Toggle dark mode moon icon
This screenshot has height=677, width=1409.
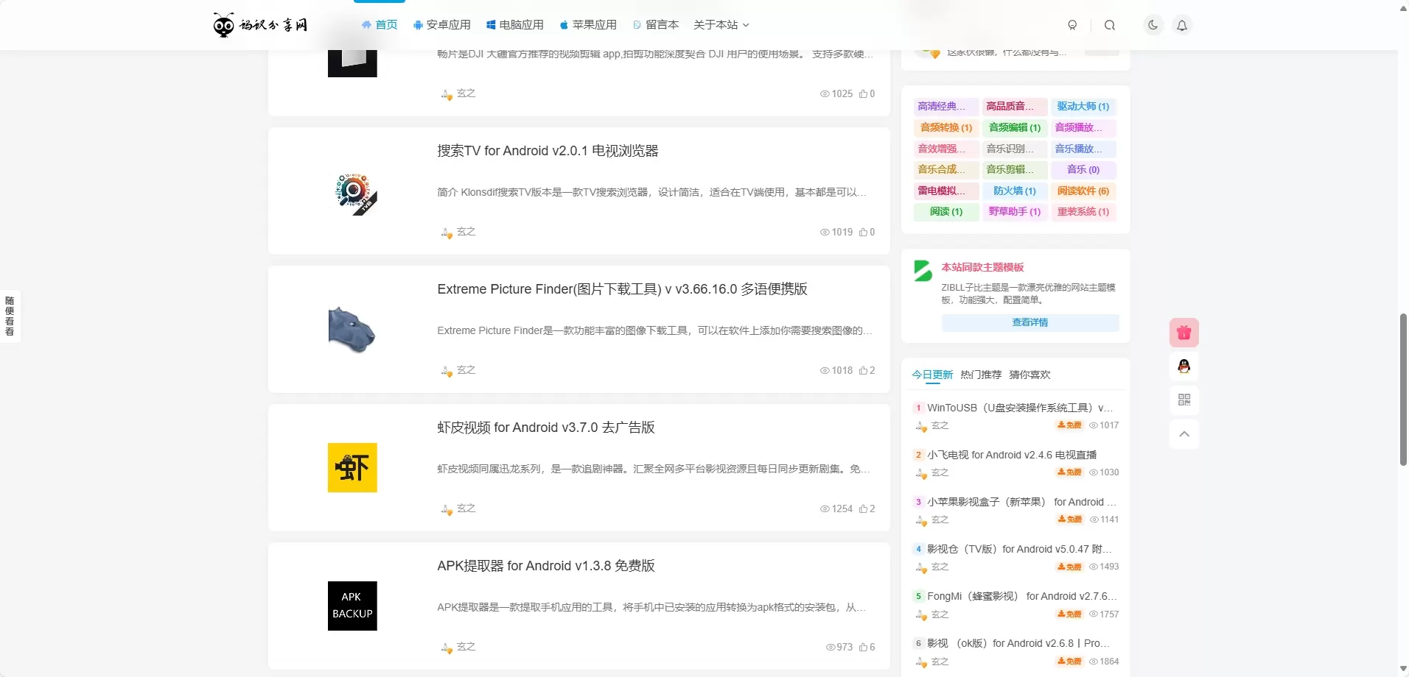tap(1153, 25)
